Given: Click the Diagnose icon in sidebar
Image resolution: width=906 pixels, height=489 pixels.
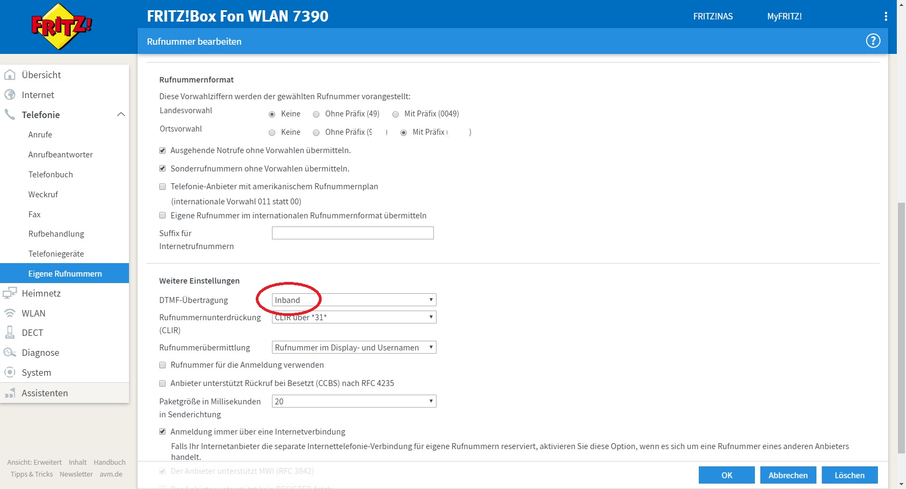Looking at the screenshot, I should click(10, 353).
